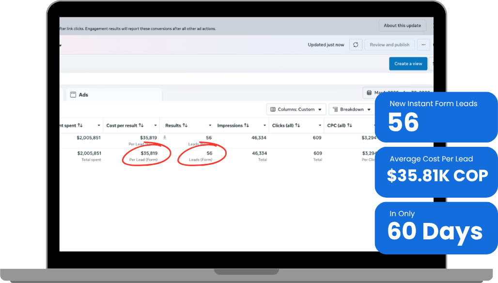
Task: Click the About this update button
Action: tap(403, 25)
